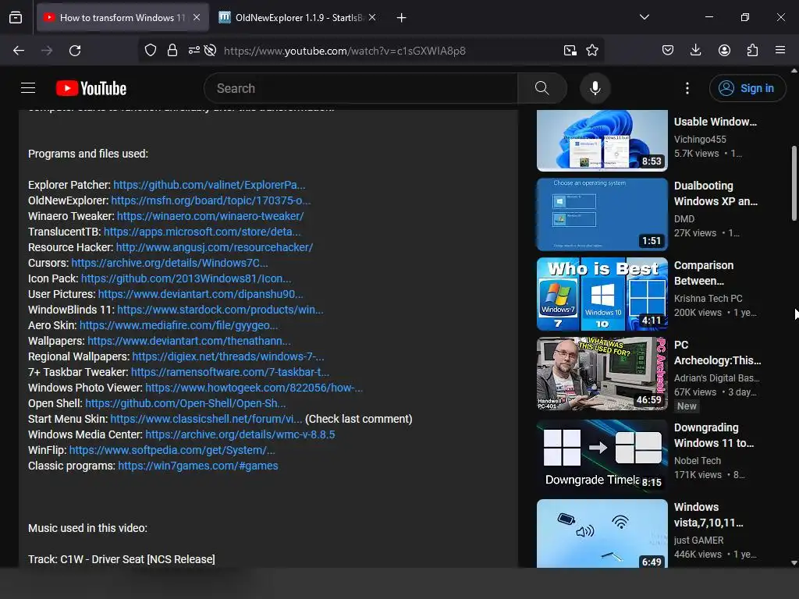Click the page vertical scrollbar thumb

point(794,183)
